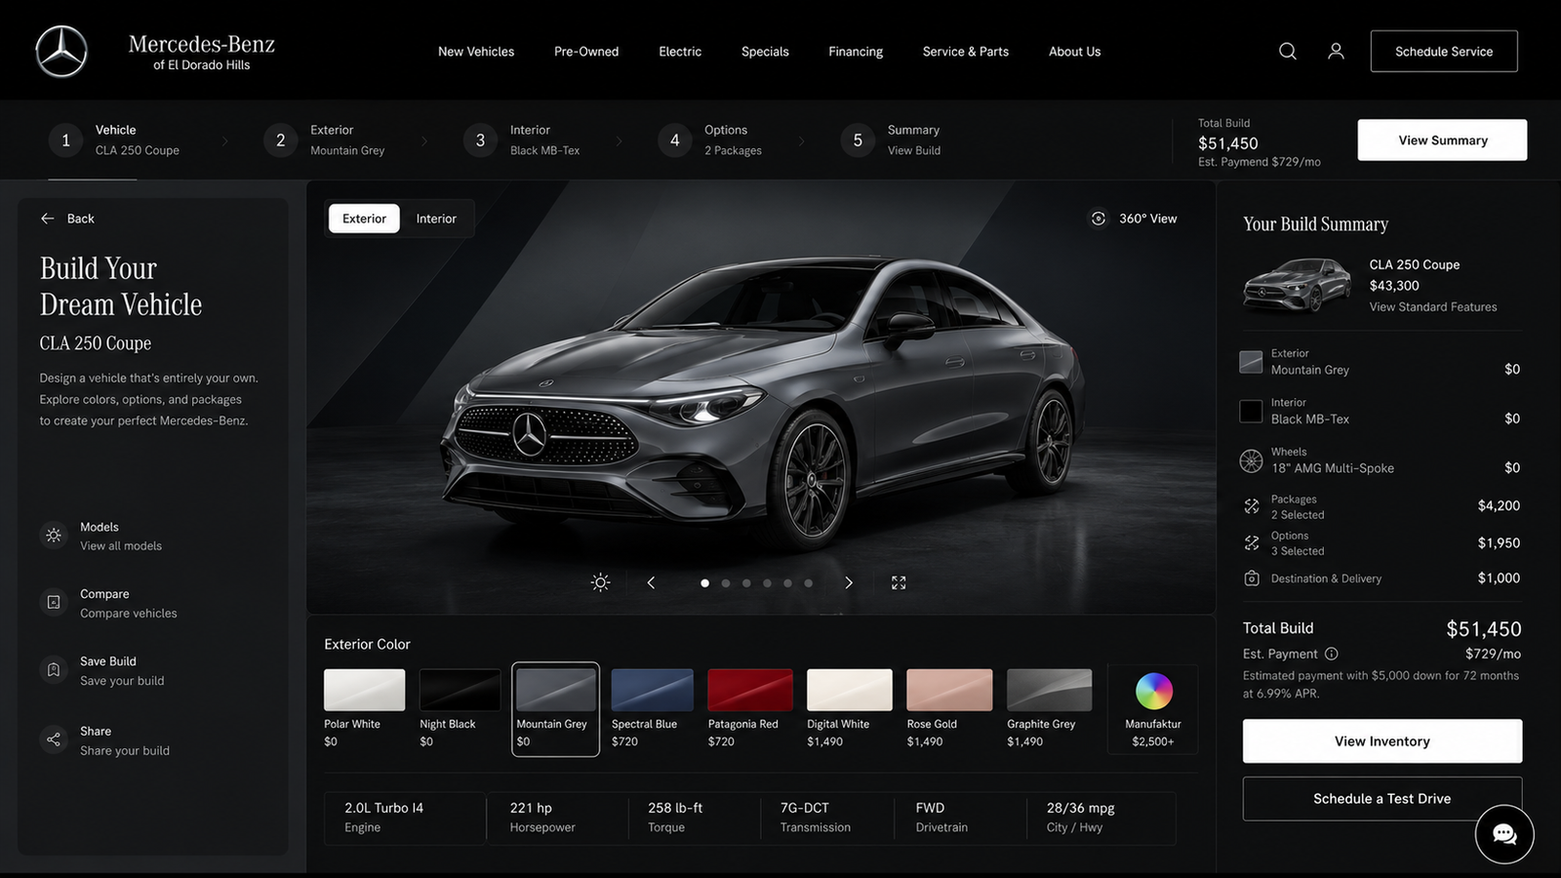1561x878 pixels.
Task: Click the Save Build bookmark icon
Action: pyautogui.click(x=54, y=670)
